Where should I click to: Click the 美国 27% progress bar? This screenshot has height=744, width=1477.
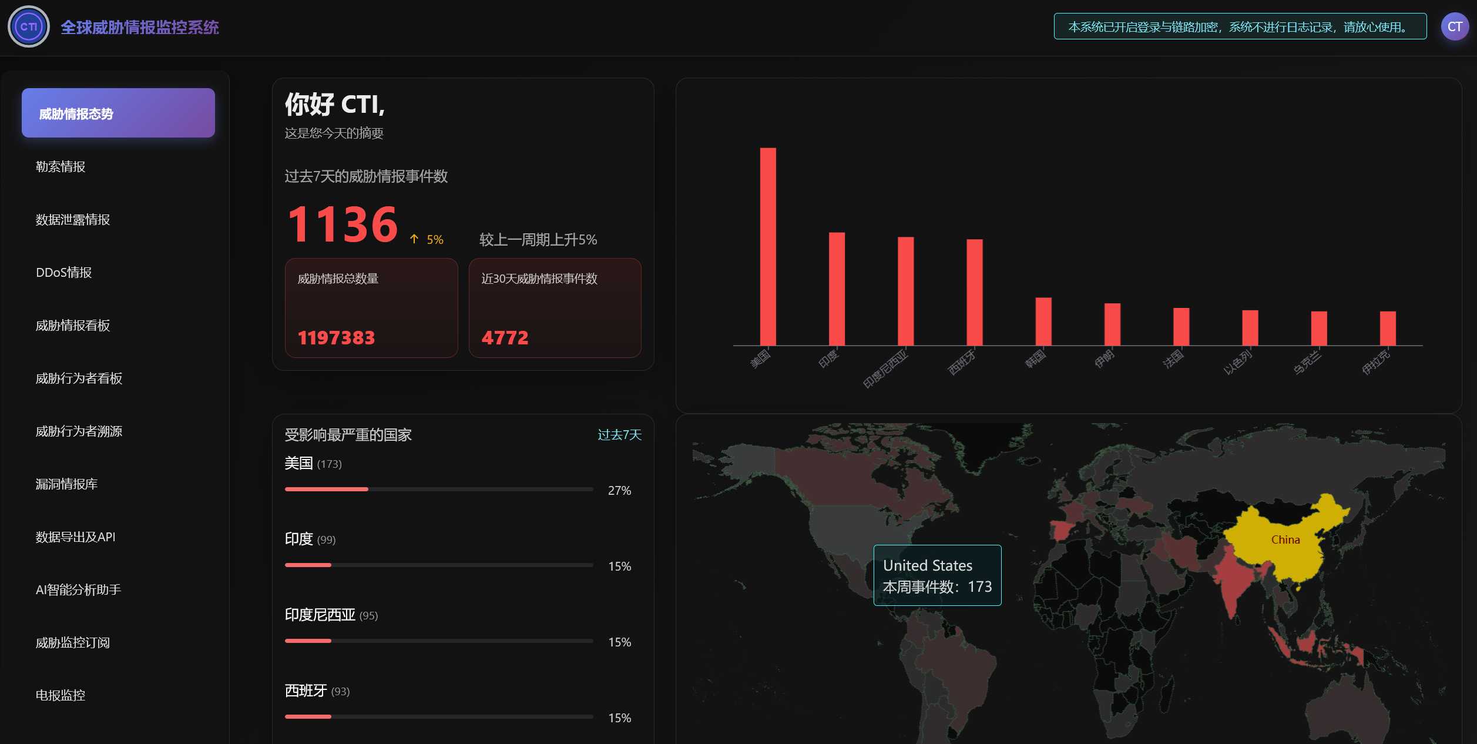pos(438,489)
